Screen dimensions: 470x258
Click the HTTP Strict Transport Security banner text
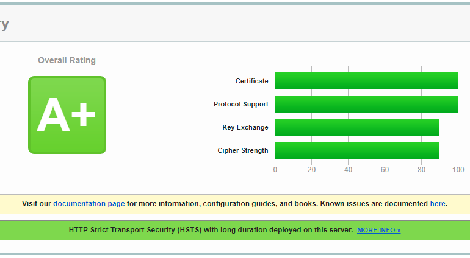tap(211, 230)
